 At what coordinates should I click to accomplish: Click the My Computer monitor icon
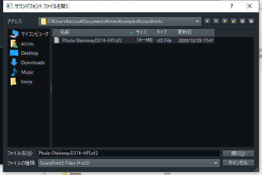pyautogui.click(x=14, y=34)
